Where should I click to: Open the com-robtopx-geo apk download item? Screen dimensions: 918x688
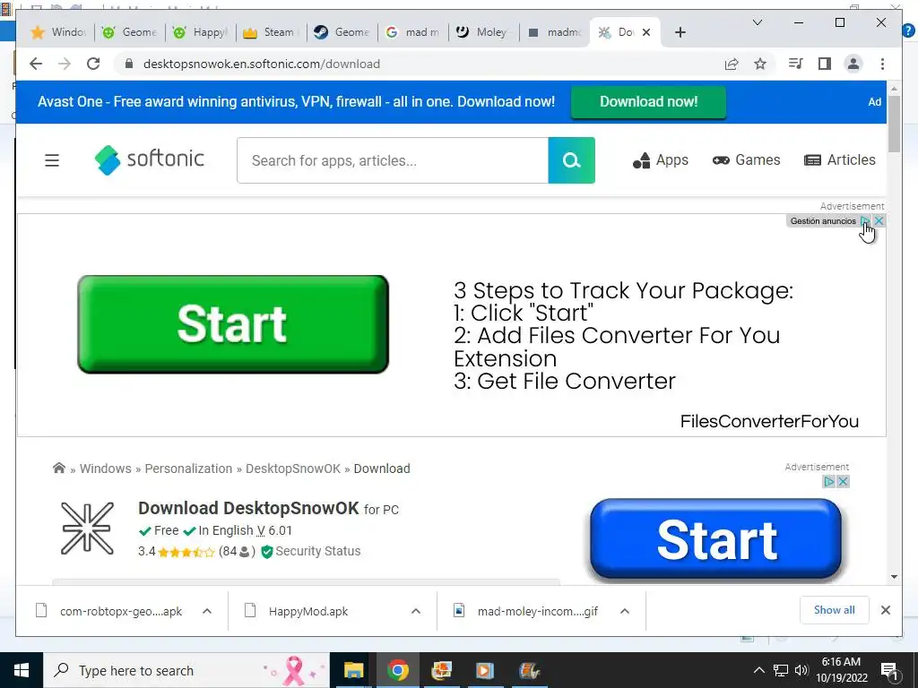108,611
